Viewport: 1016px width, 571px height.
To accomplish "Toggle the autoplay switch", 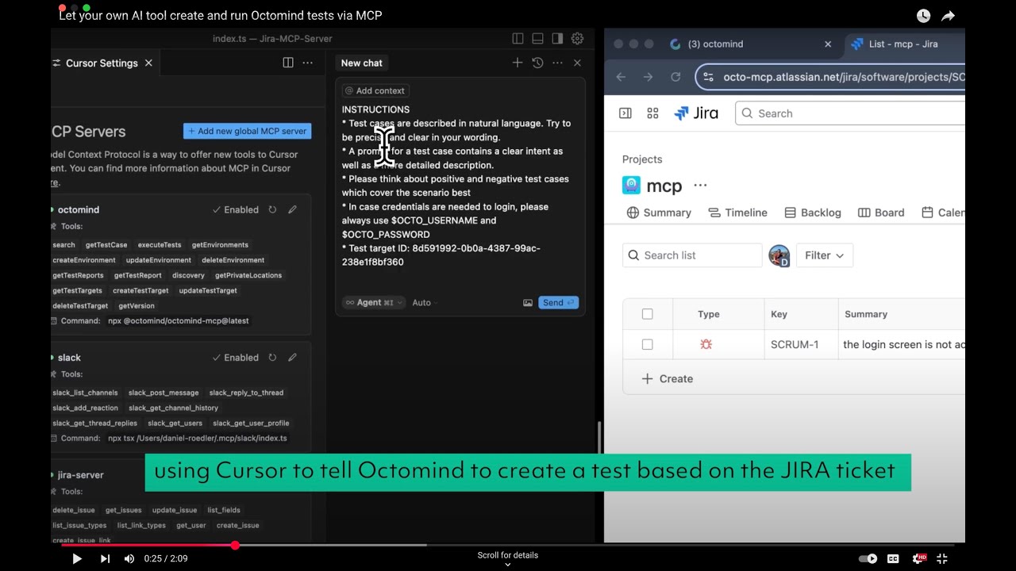I will tap(868, 558).
